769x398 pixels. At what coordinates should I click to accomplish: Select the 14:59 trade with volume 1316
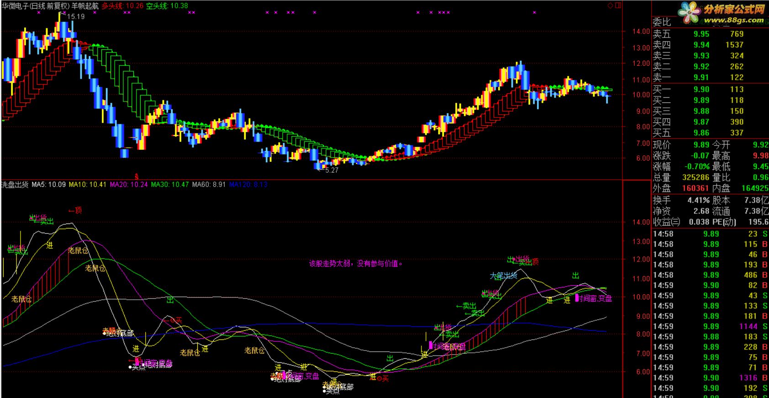710,378
